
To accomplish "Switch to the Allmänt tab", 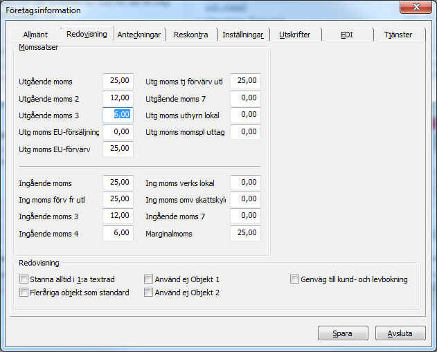I will pos(35,35).
